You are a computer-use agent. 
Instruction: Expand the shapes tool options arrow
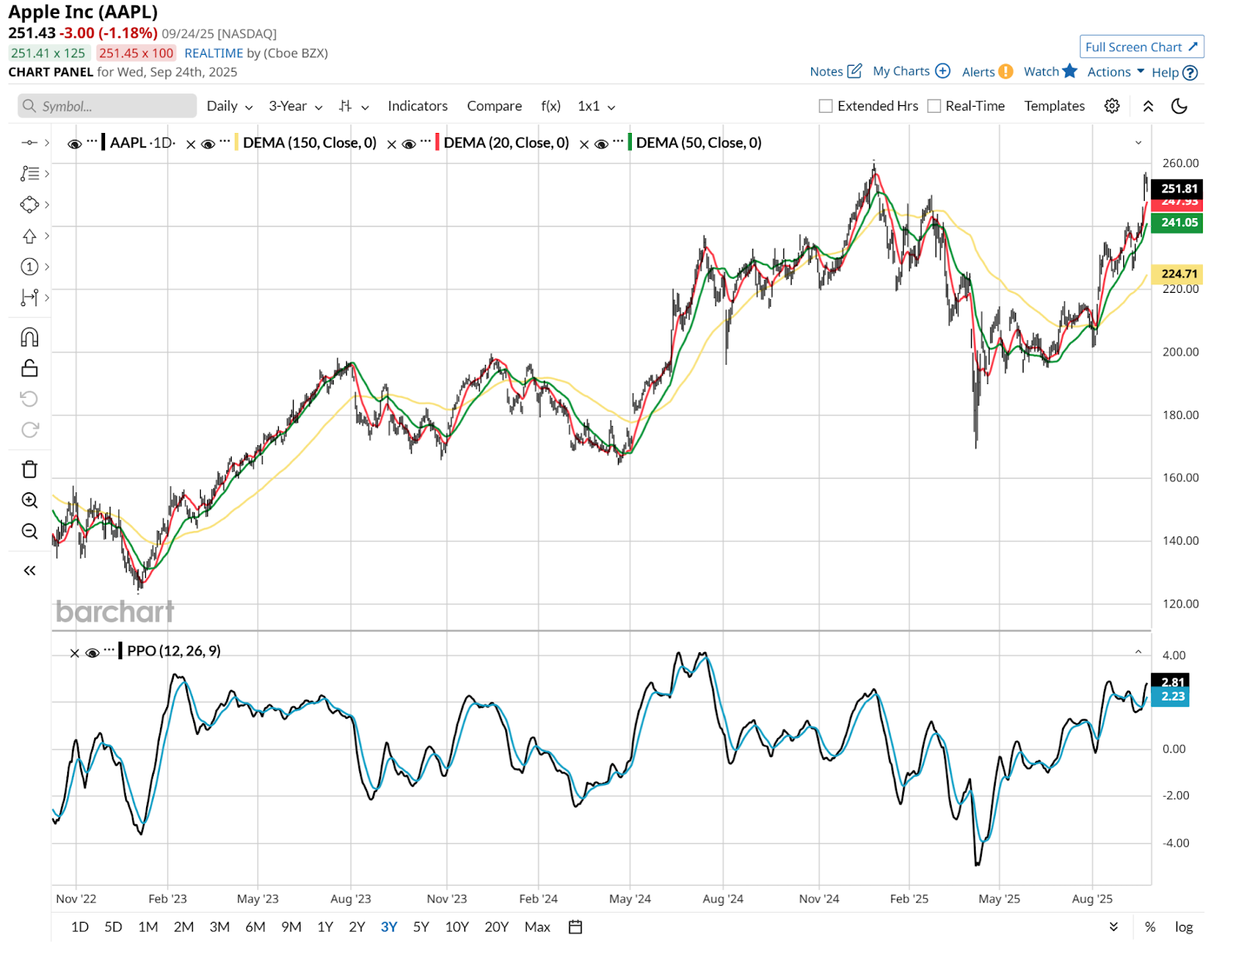pyautogui.click(x=47, y=204)
